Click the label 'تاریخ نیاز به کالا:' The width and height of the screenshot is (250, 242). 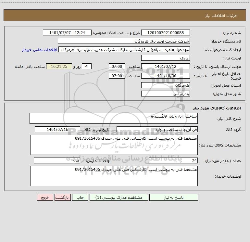96,130
